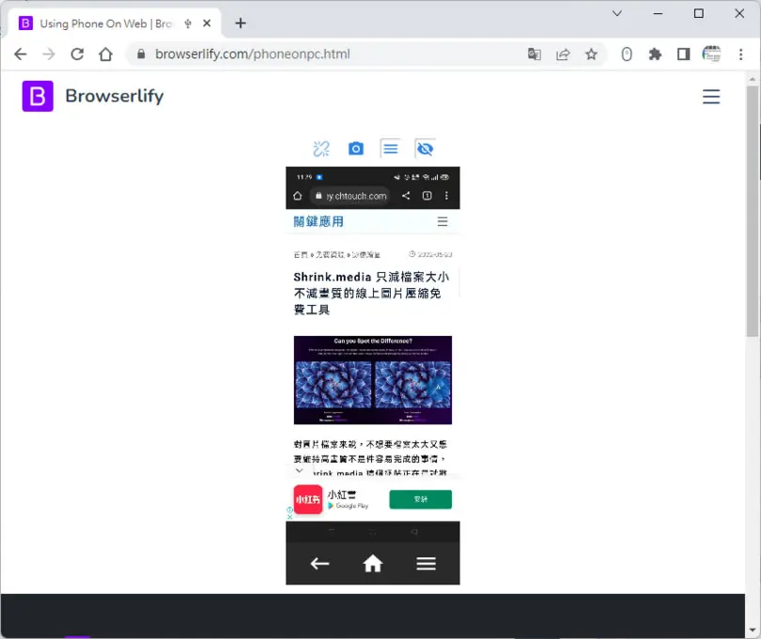The width and height of the screenshot is (761, 639).
Task: Click the disconnect link icon above phone
Action: (x=320, y=149)
